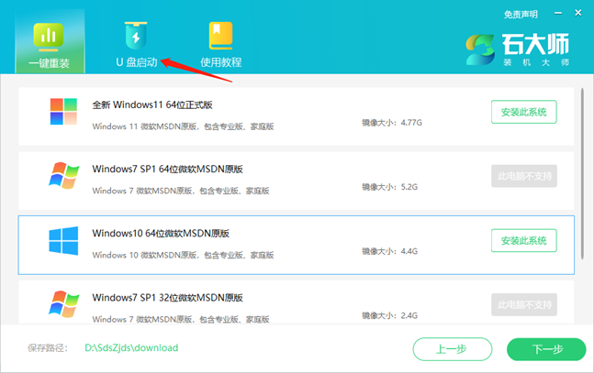This screenshot has width=594, height=373.
Task: Install the Windows10 64位 system
Action: pos(524,241)
